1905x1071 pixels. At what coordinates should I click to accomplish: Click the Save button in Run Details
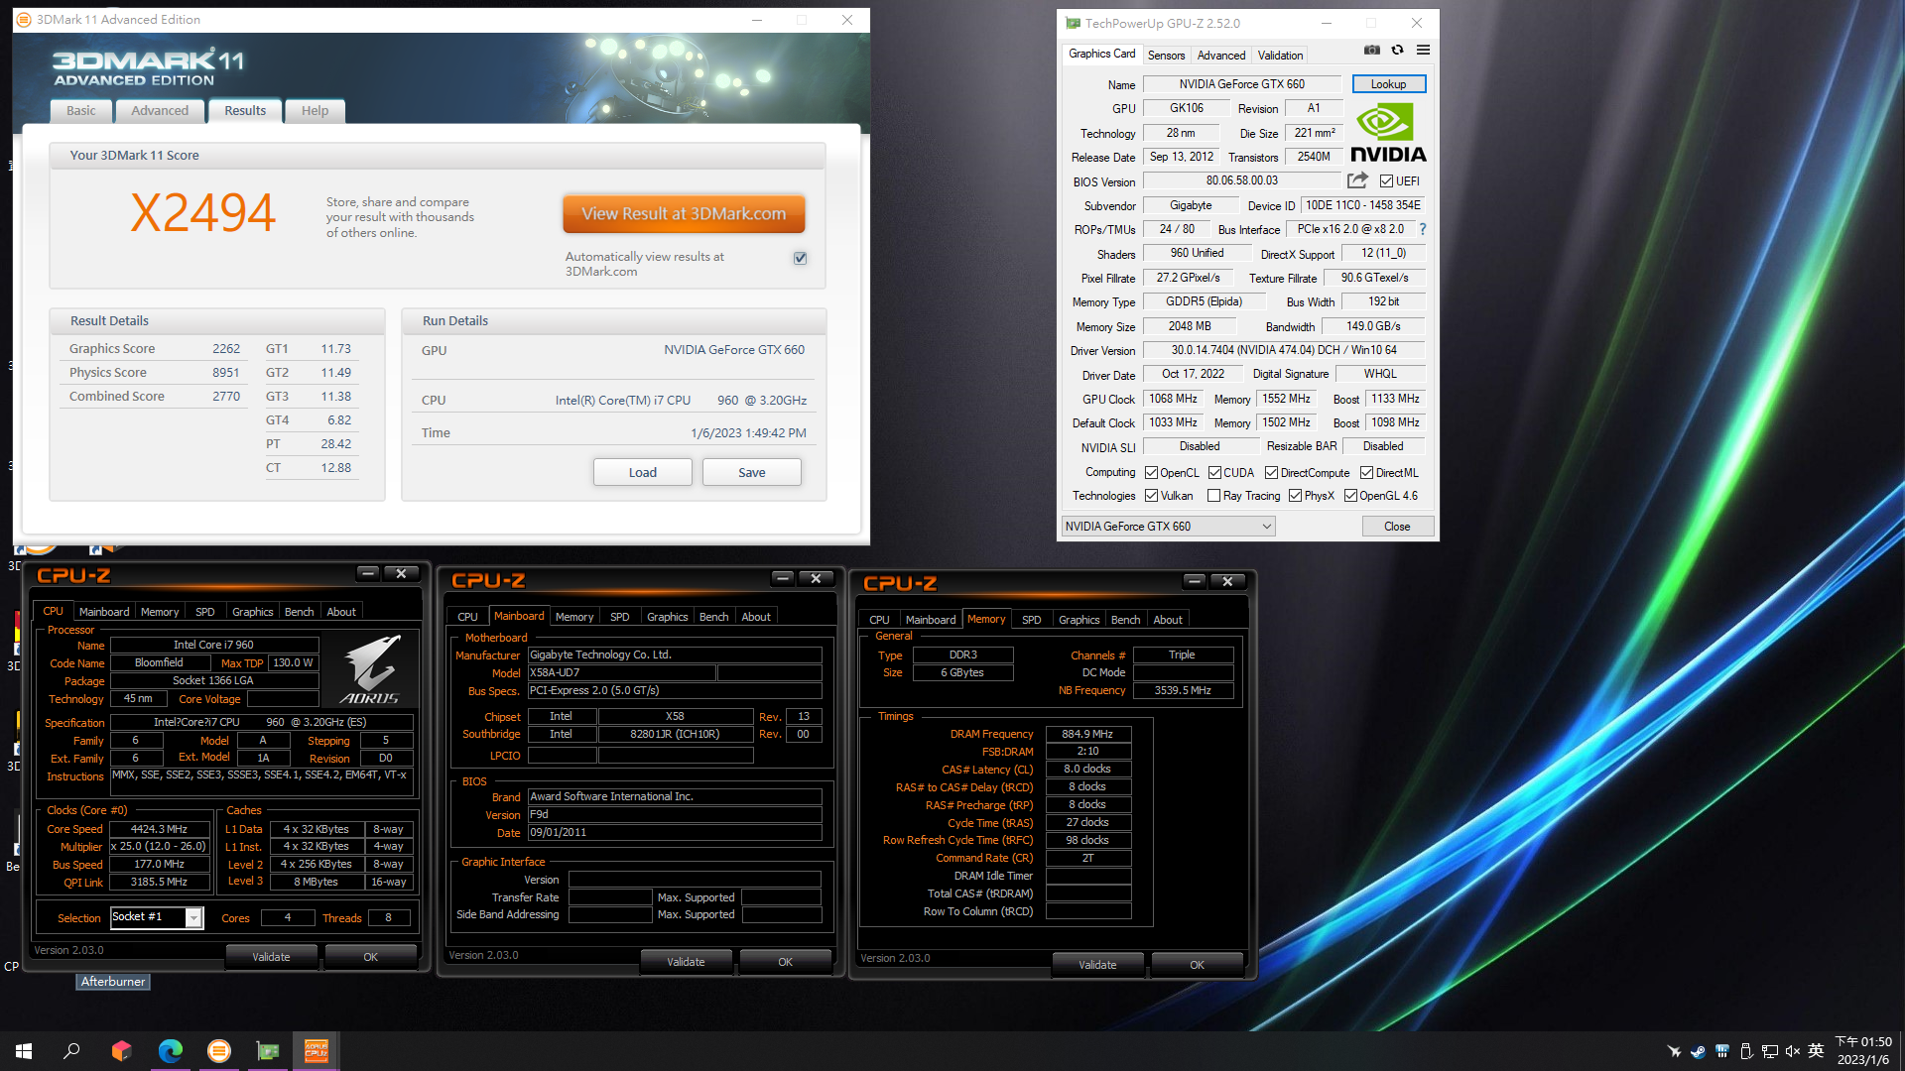pyautogui.click(x=751, y=473)
